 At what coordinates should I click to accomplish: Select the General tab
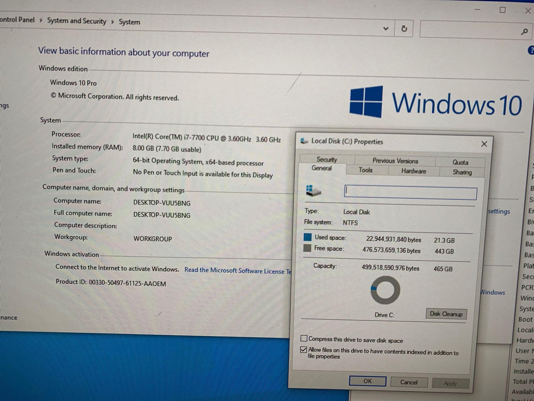pos(321,168)
